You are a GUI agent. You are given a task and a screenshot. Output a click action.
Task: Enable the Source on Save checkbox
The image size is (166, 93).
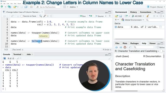point(22,16)
